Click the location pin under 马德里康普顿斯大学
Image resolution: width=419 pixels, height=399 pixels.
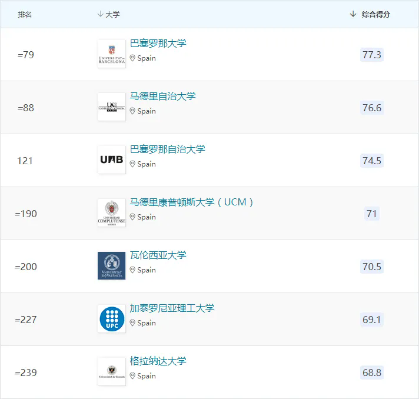[x=132, y=217]
